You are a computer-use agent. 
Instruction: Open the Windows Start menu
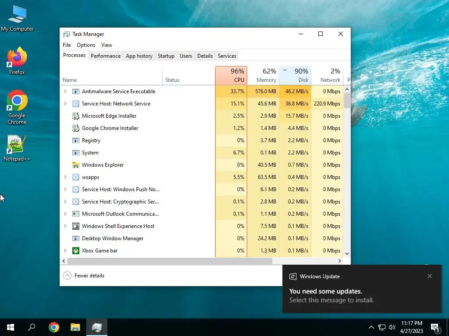tap(11, 327)
